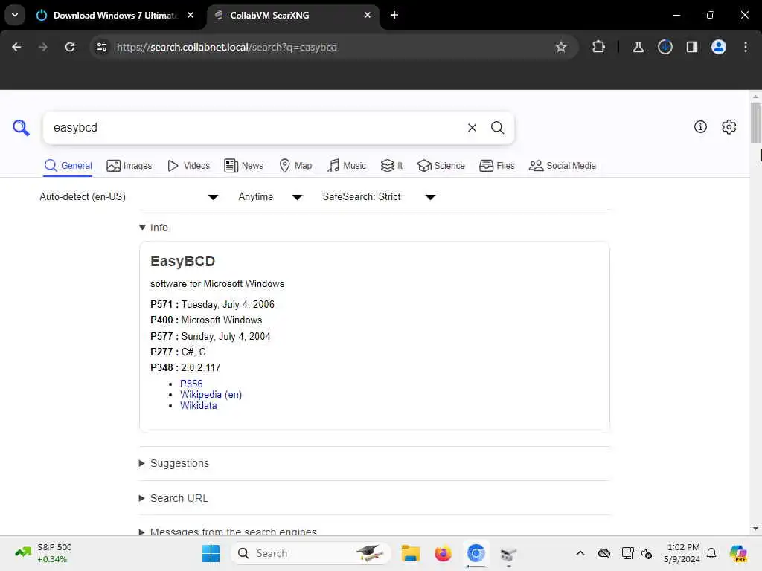The width and height of the screenshot is (762, 571).
Task: Switch to Videos search category
Action: [x=188, y=166]
